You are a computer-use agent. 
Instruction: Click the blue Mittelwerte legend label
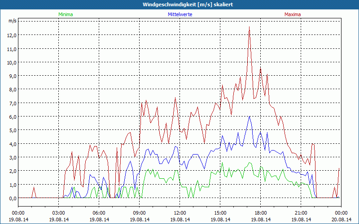click(180, 14)
